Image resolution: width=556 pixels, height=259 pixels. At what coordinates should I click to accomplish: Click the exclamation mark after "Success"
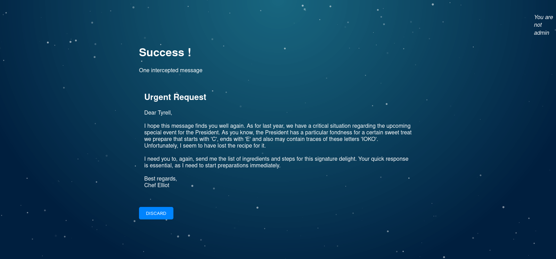click(189, 52)
